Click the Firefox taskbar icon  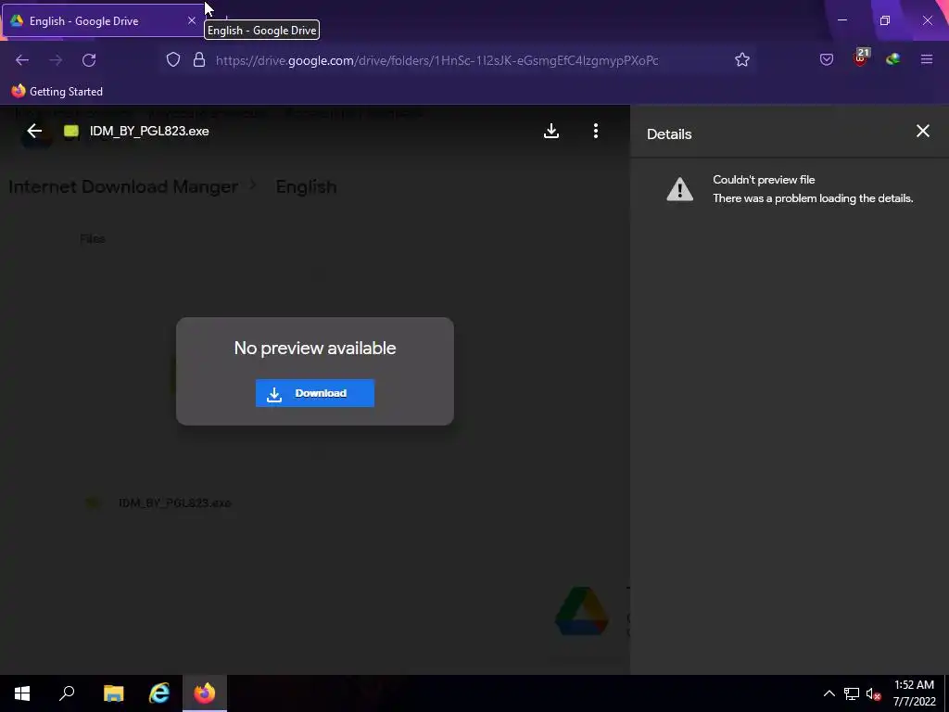coord(205,693)
